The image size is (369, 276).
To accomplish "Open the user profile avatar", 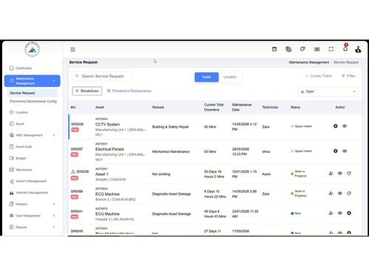I will click(358, 49).
